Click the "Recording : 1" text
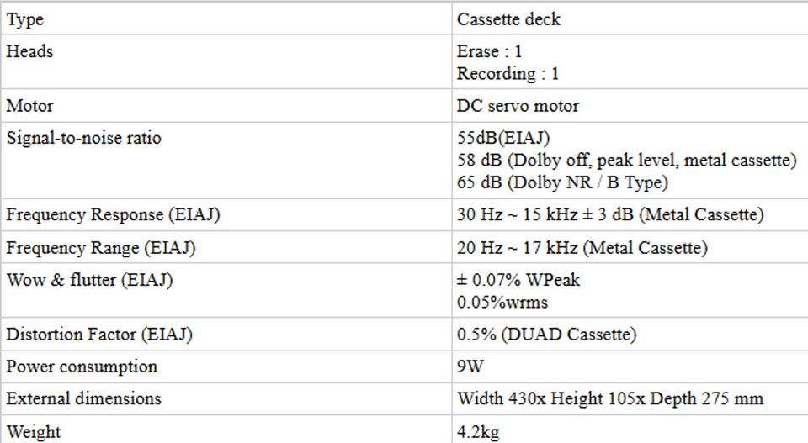 508,74
